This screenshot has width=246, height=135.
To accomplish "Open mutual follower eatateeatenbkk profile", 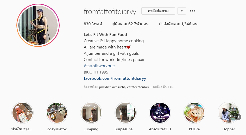I will point(138,87).
